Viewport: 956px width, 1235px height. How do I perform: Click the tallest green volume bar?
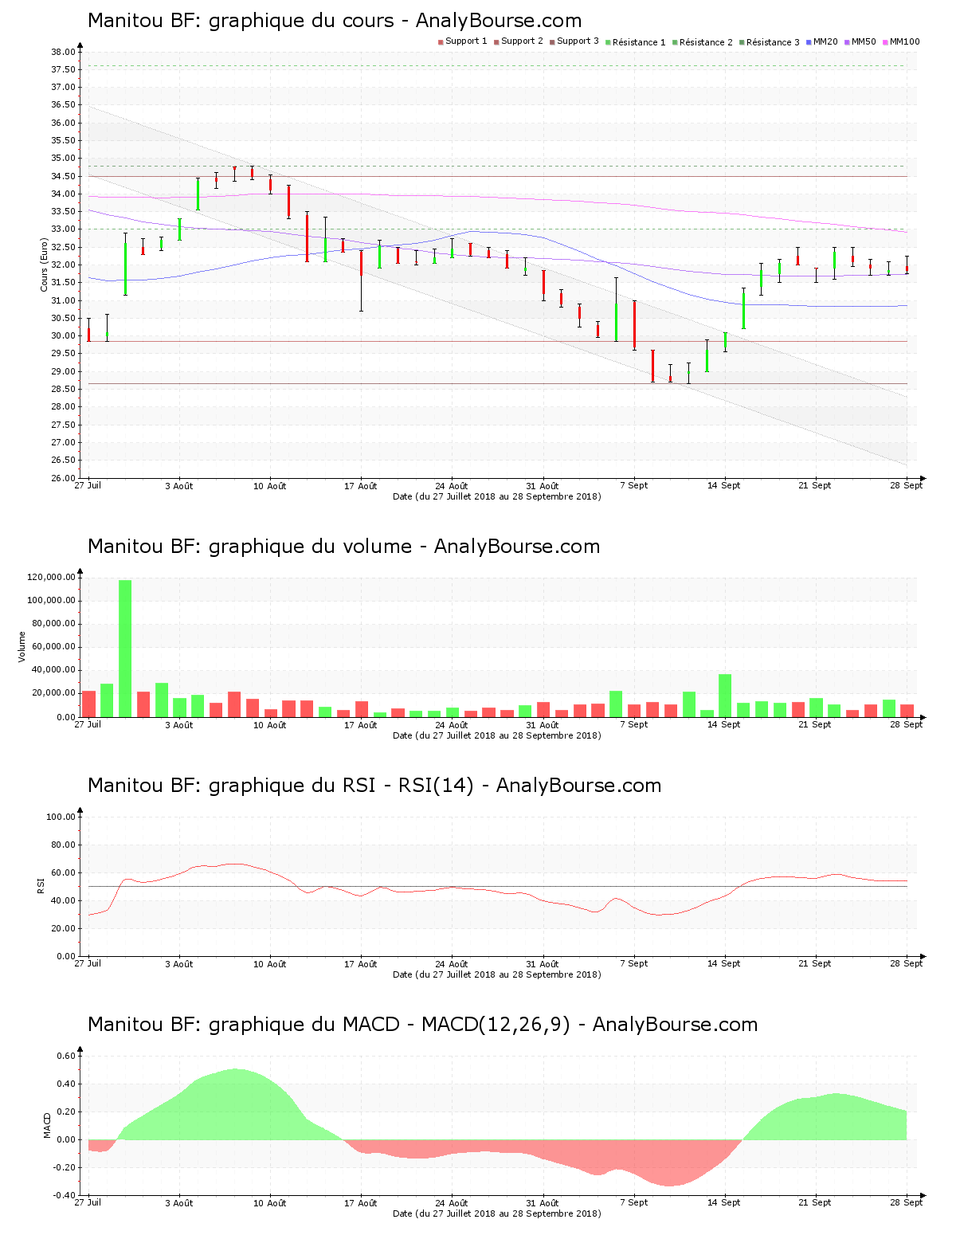(125, 649)
